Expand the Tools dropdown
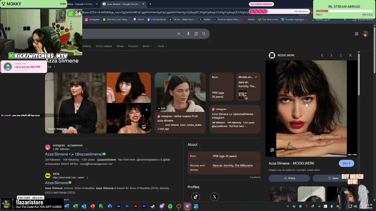Image resolution: width=376 pixels, height=211 pixels. (162, 46)
